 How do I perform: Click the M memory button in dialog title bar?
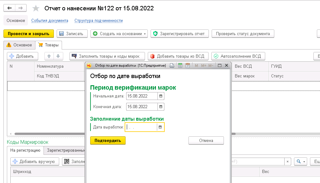(x=196, y=65)
